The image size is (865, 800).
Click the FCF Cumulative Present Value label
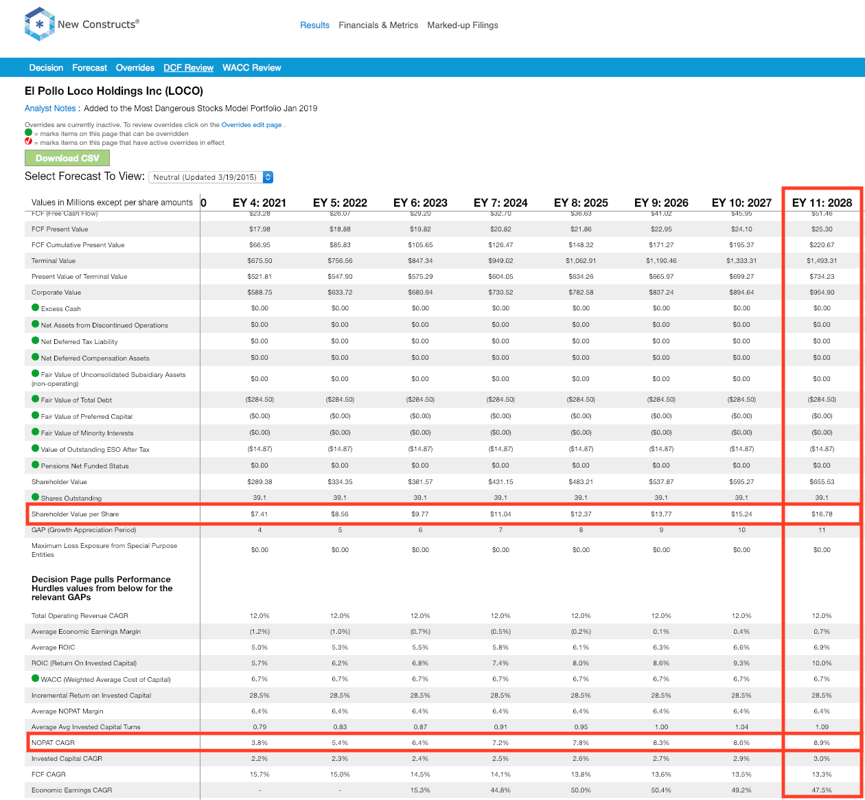[x=78, y=245]
